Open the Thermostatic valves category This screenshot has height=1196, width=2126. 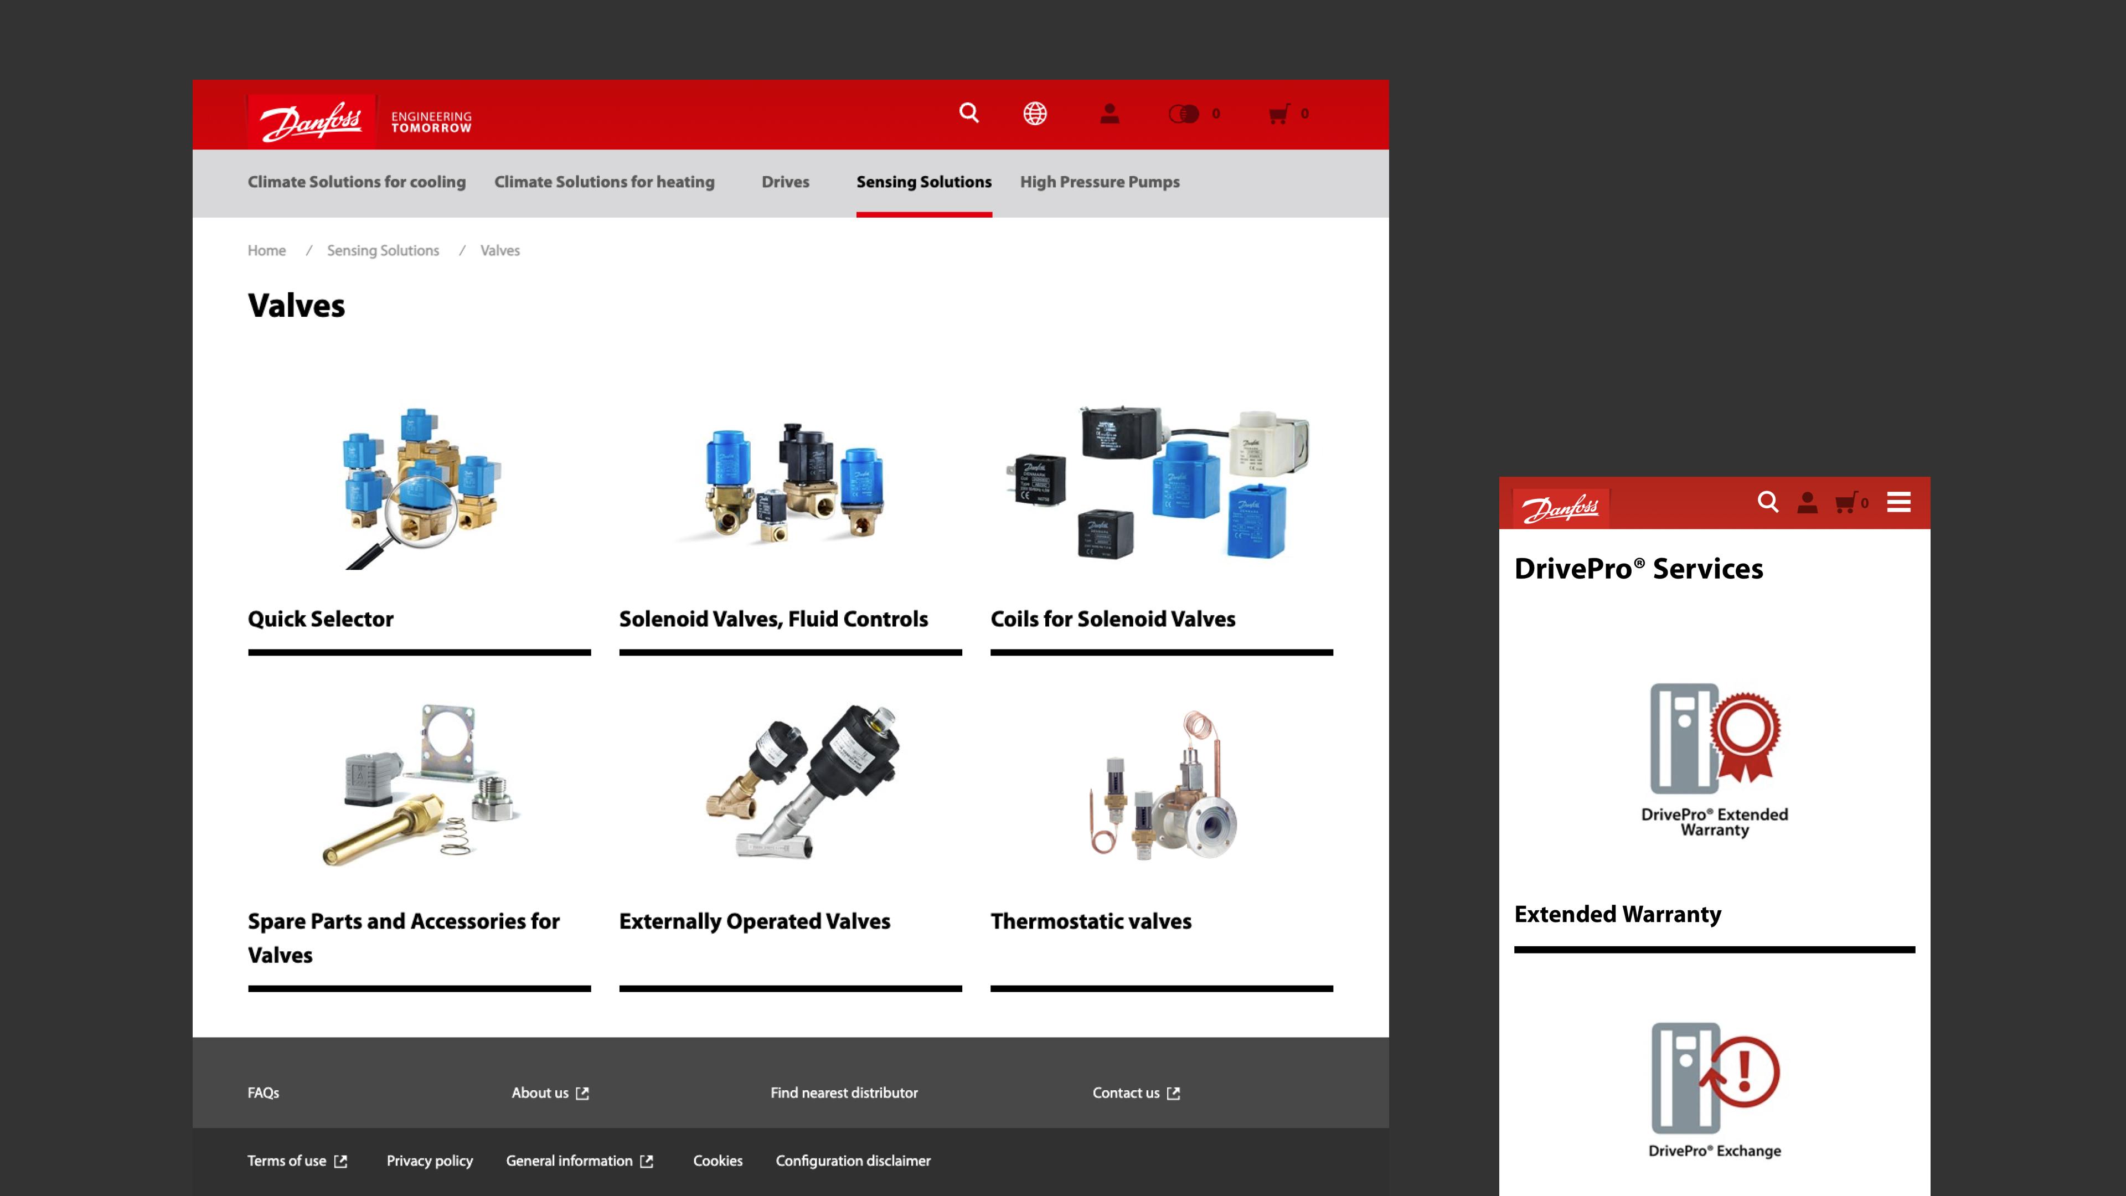click(1090, 921)
